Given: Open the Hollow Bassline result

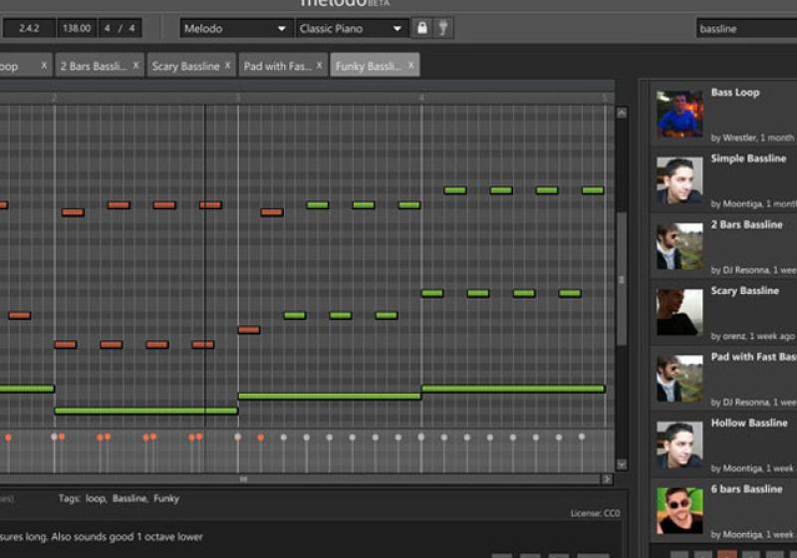Looking at the screenshot, I should coord(748,423).
